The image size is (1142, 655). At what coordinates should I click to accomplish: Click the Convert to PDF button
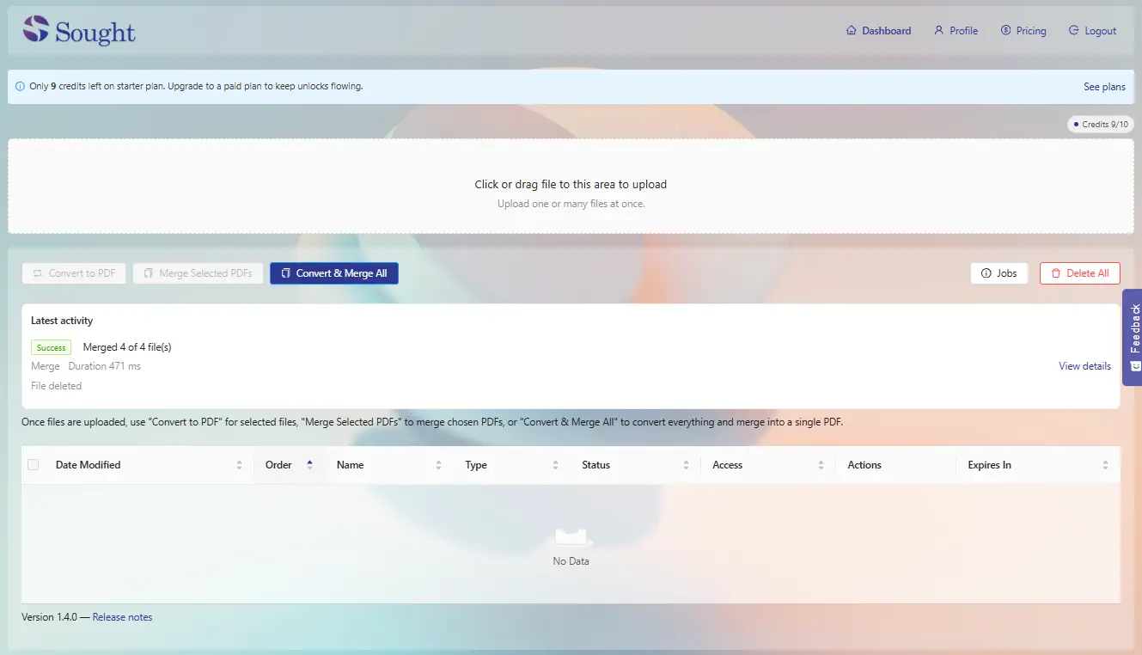point(74,273)
